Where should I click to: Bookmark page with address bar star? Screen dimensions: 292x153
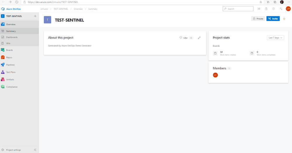pos(261,2)
